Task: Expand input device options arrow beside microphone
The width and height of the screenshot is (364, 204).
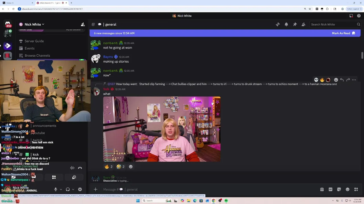Action: [61, 189]
